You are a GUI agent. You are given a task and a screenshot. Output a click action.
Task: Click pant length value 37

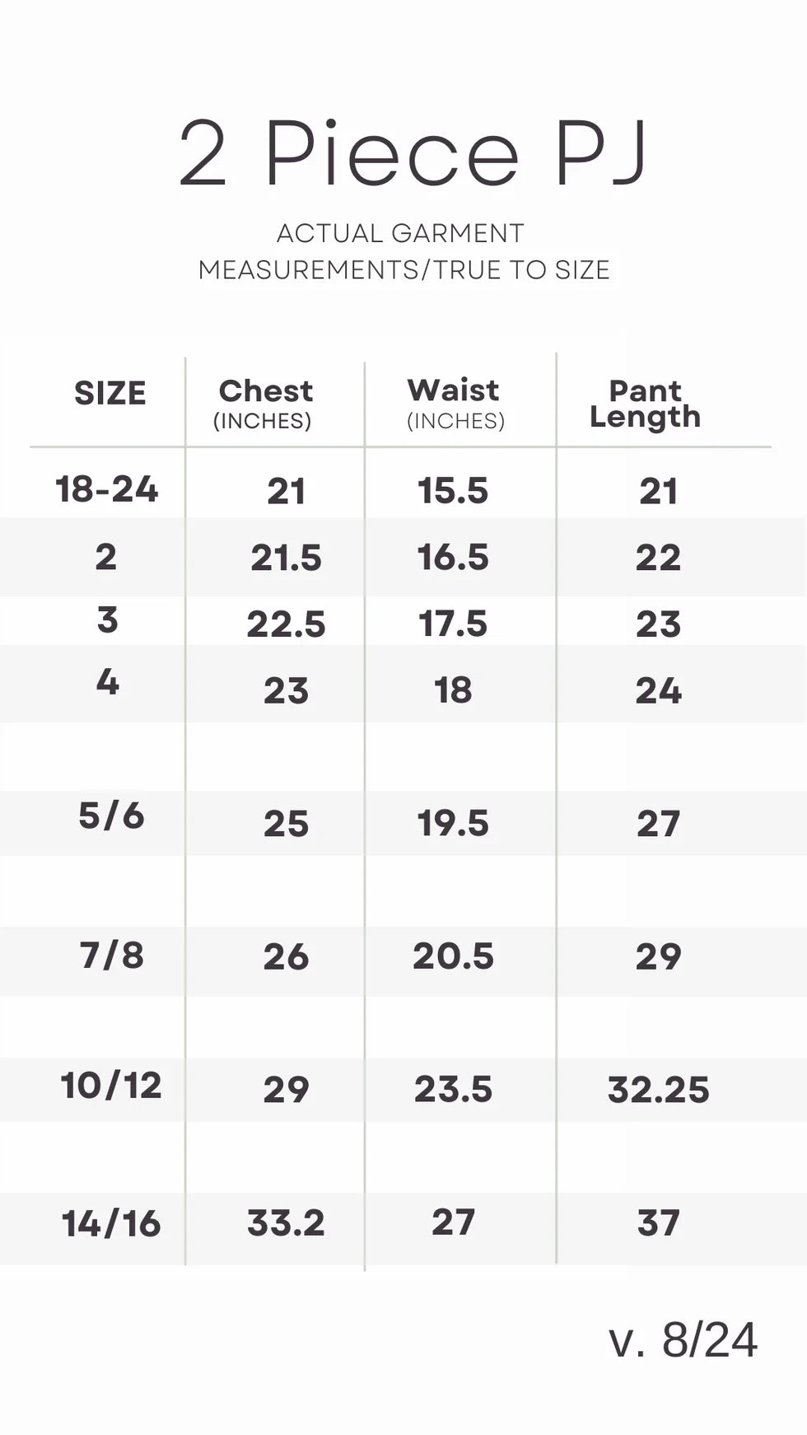(658, 1222)
